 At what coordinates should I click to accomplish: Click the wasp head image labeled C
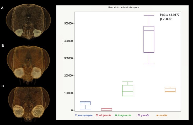[29, 104]
